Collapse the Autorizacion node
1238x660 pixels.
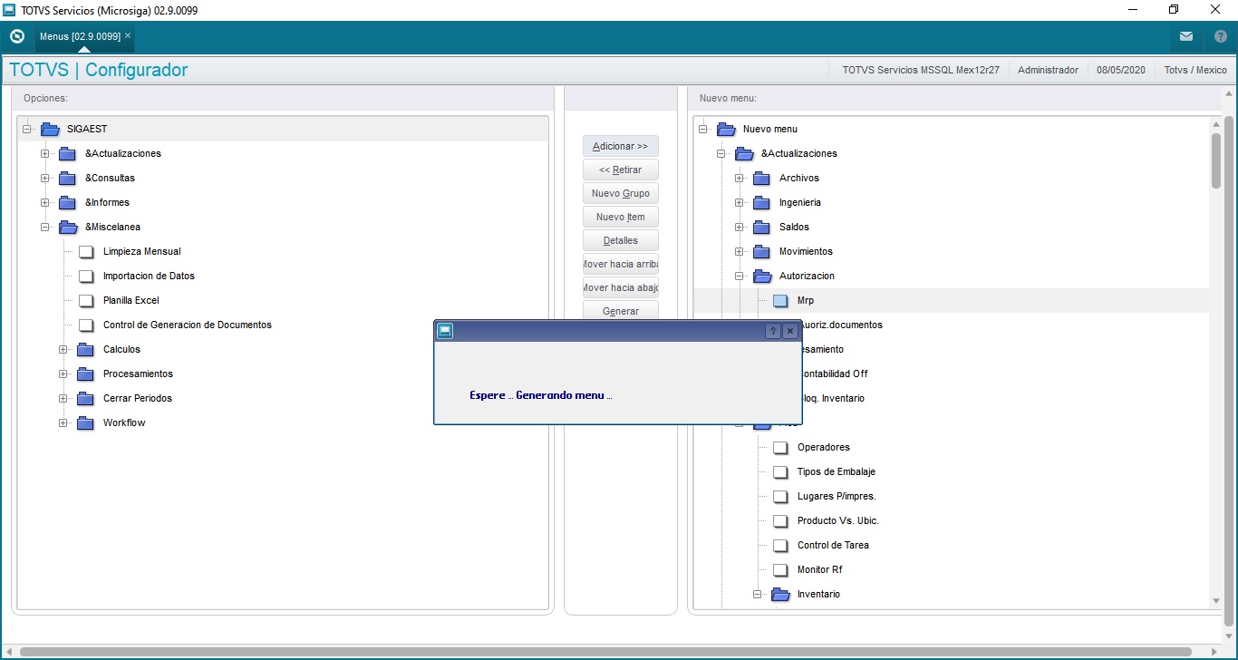[x=740, y=276]
